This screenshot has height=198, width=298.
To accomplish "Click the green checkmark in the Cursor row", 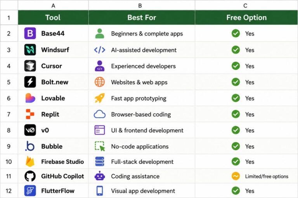I will (236, 66).
